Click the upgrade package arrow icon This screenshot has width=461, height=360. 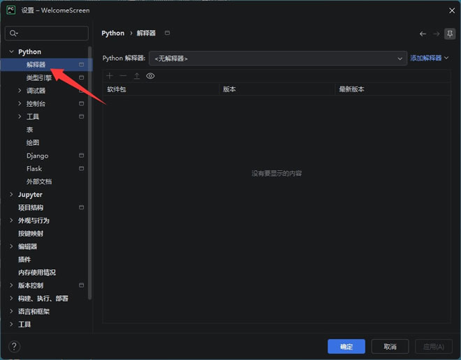[x=137, y=76]
